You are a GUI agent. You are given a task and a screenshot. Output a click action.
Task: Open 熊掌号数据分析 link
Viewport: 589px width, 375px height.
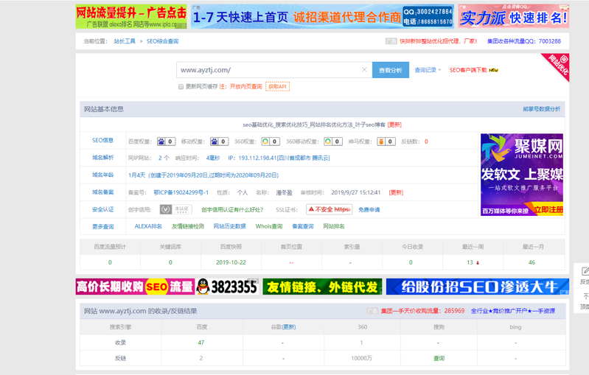pos(541,109)
